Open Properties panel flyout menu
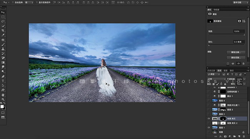Image resolution: width=250 pixels, height=139 pixels. pyautogui.click(x=247, y=10)
